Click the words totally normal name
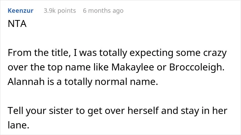 111,81
